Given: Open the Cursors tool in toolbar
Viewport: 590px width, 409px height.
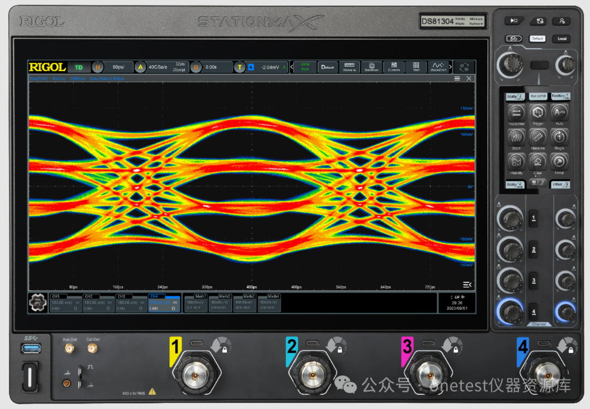Looking at the screenshot, I should [393, 67].
